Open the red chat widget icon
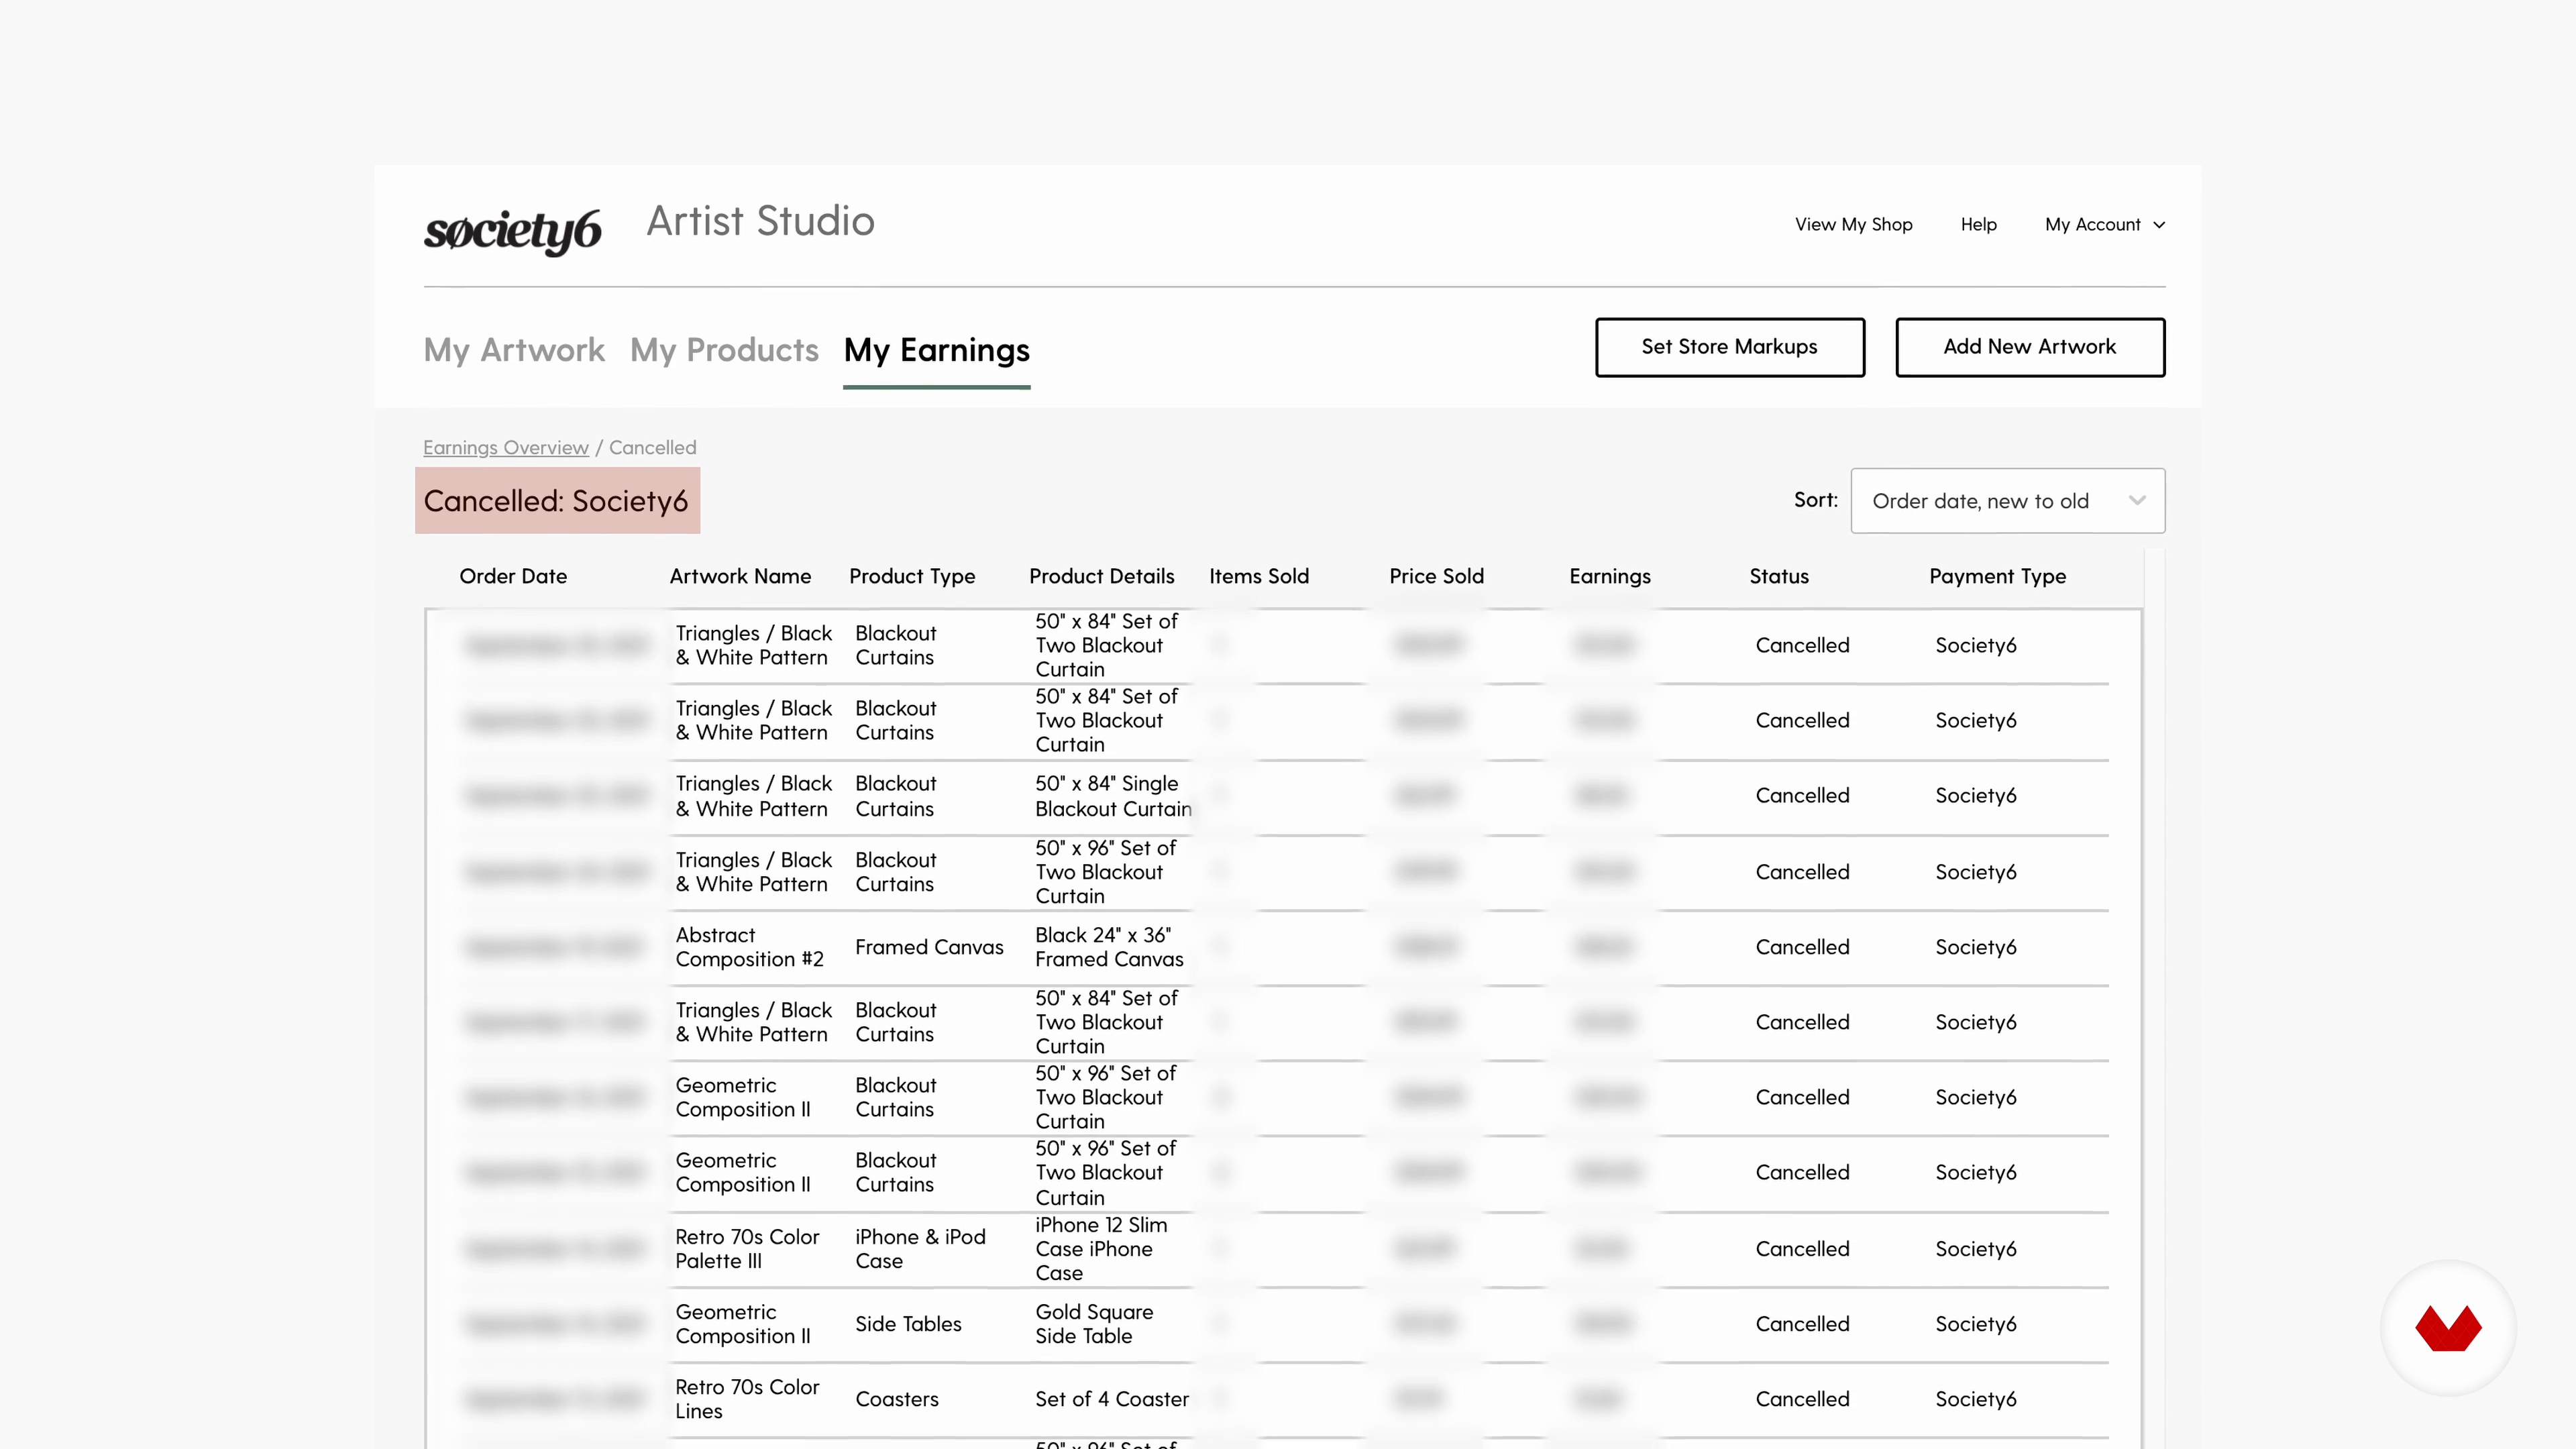This screenshot has width=2576, height=1449. coord(2448,1327)
